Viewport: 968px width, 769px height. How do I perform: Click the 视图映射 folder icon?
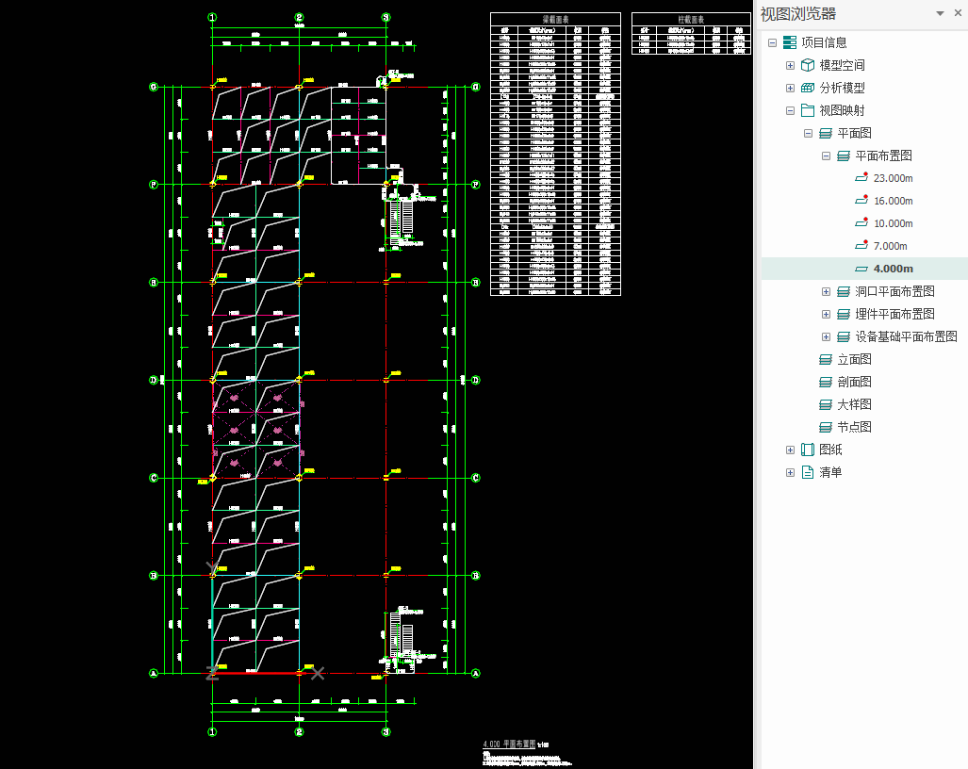click(808, 110)
